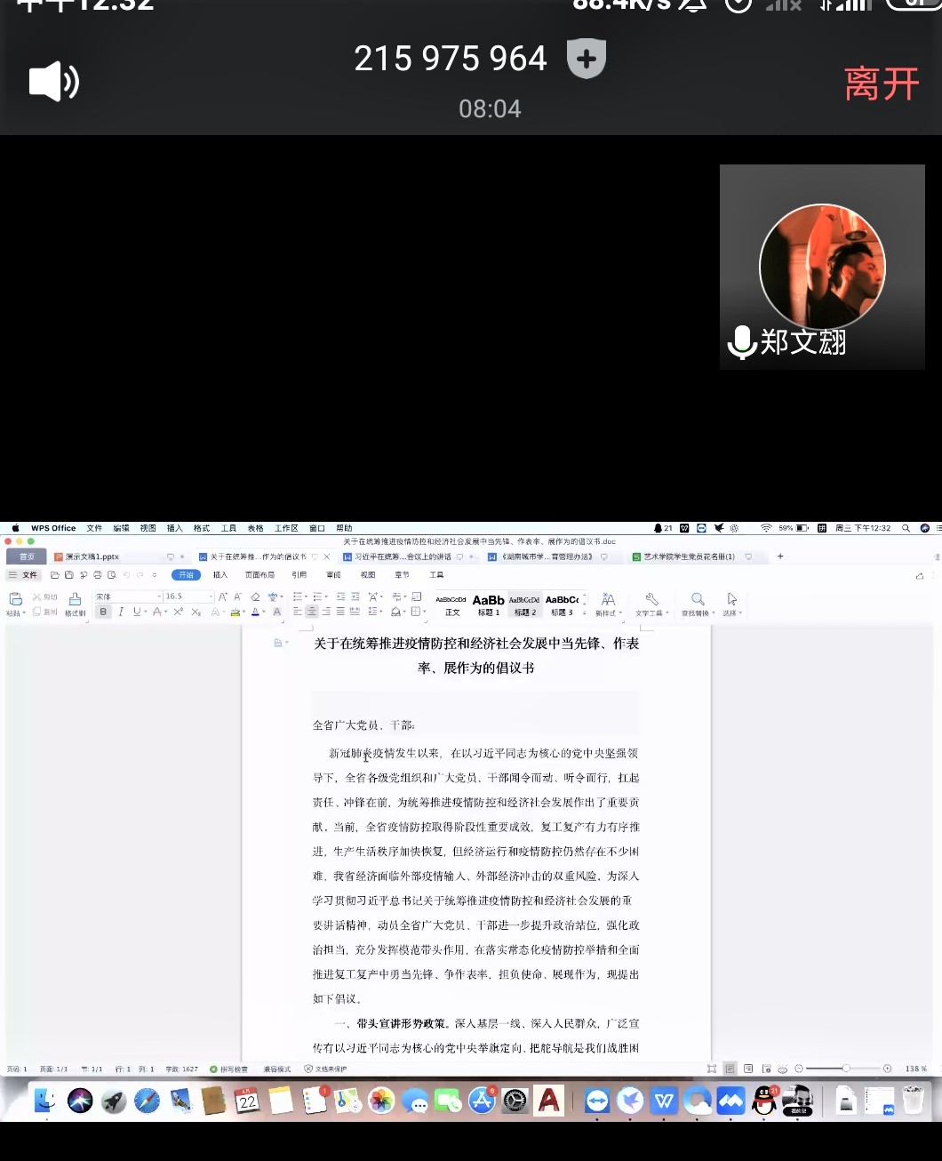Toggle bold formatting

point(103,612)
